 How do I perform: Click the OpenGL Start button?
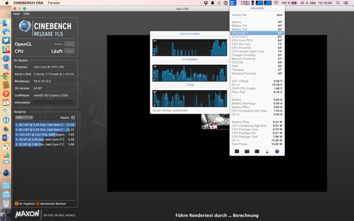tap(69, 44)
